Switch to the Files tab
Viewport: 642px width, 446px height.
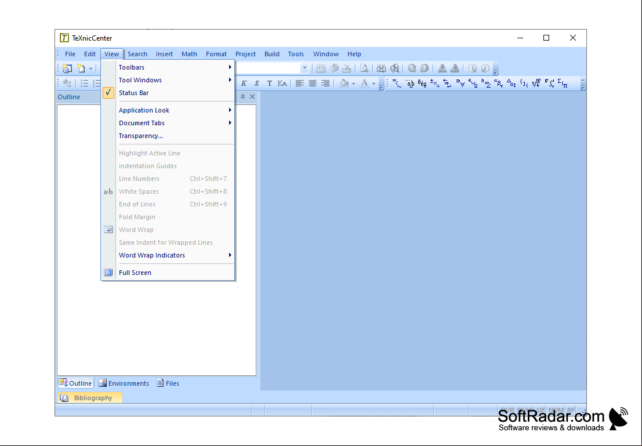[168, 383]
